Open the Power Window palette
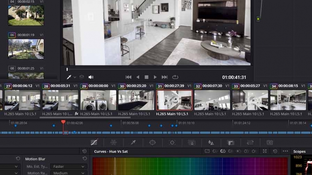 click(152, 143)
